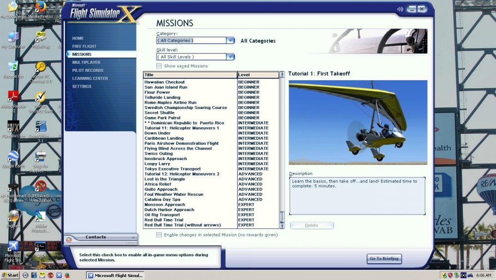The image size is (496, 280).
Task: Select Oil Rig Transport mission
Action: coord(162,215)
